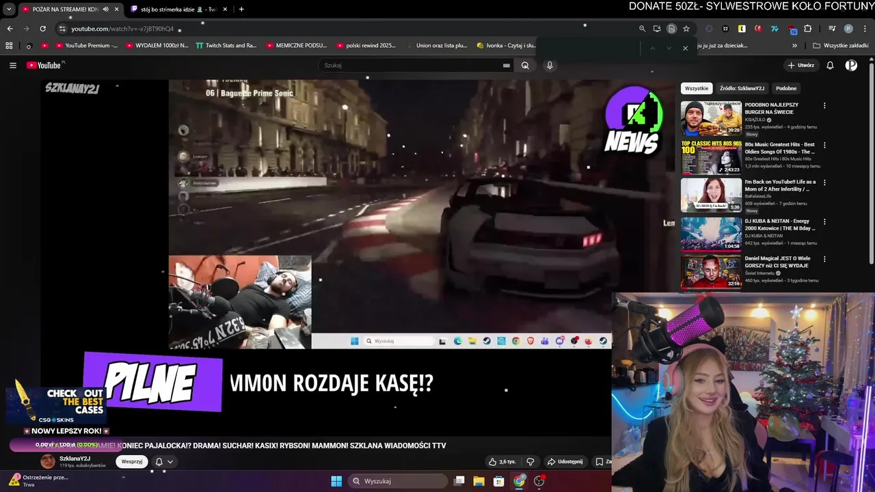Viewport: 875px width, 492px height.
Task: Expand hidden bookmarks with the double chevron
Action: 794,46
